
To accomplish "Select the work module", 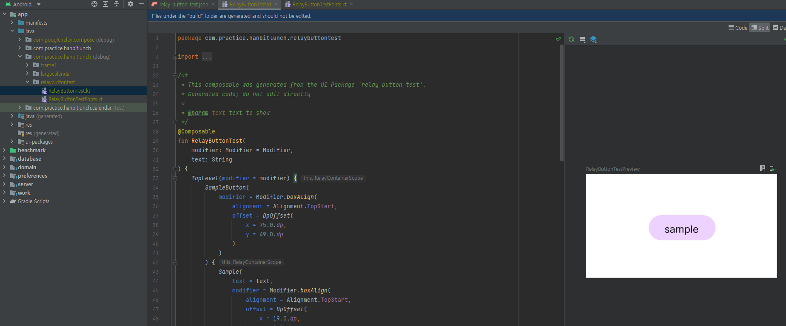I will (x=24, y=193).
